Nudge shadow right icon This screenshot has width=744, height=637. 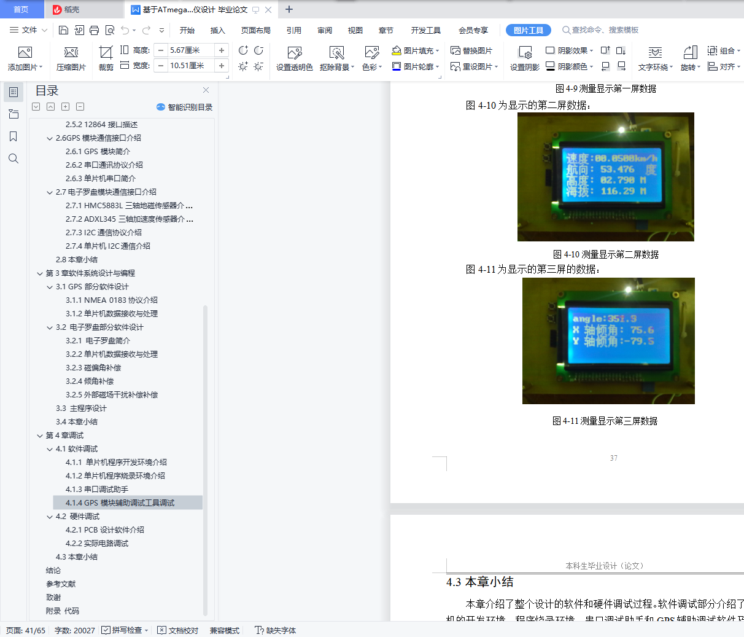621,66
